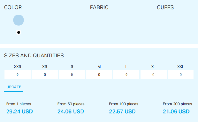Open the COLOR section heading
This screenshot has width=198, height=122.
pyautogui.click(x=13, y=8)
